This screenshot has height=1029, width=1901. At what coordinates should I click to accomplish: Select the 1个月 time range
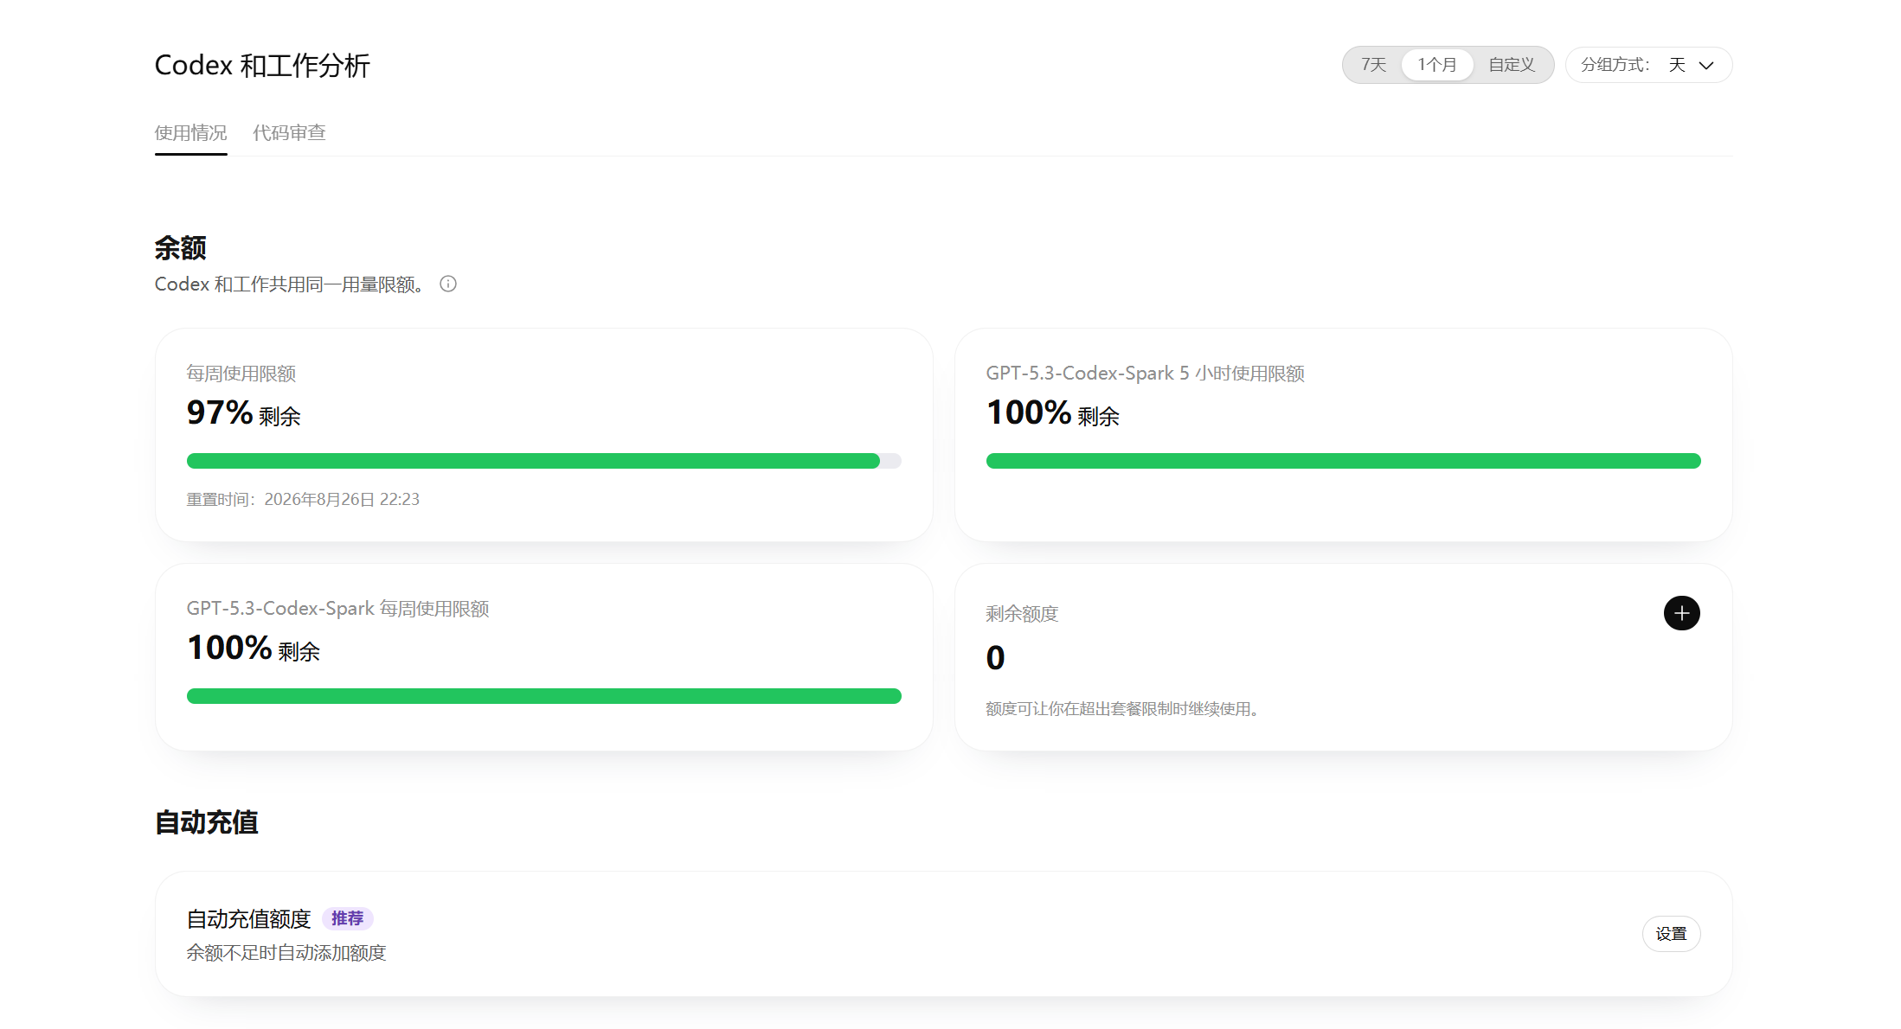point(1437,65)
